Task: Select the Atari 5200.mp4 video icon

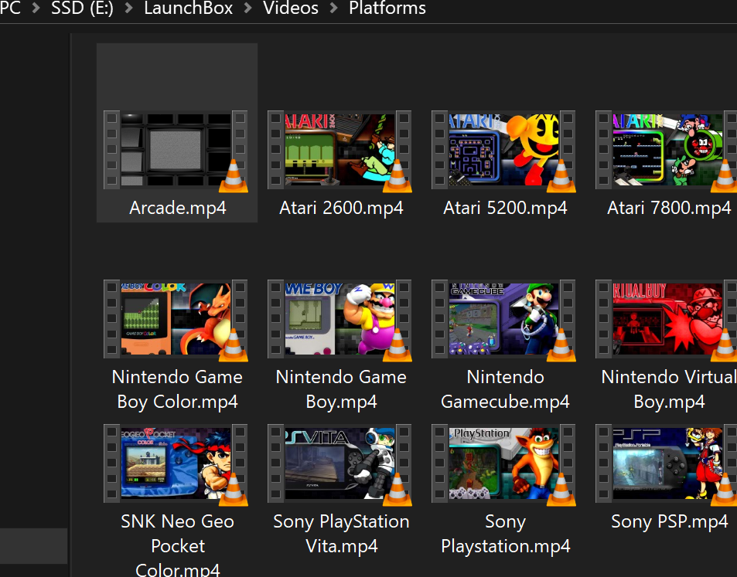Action: pos(504,151)
